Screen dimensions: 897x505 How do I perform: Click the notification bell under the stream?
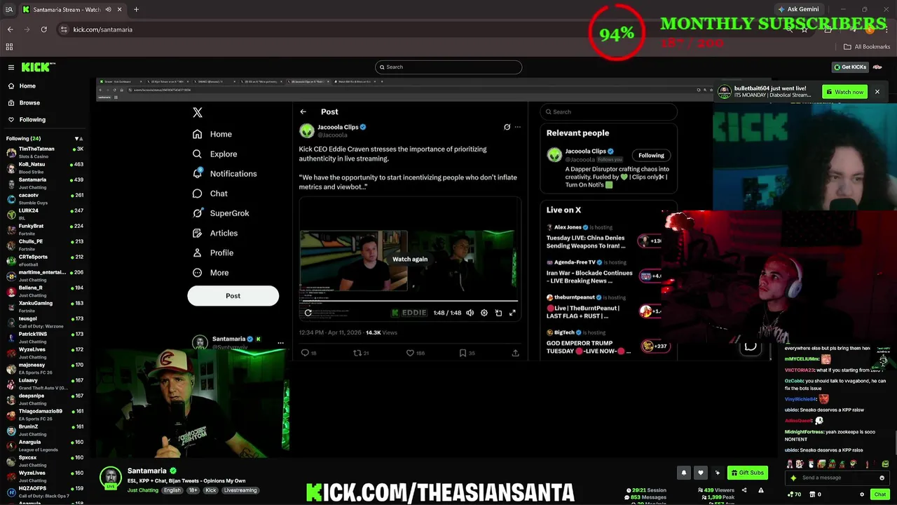point(684,473)
